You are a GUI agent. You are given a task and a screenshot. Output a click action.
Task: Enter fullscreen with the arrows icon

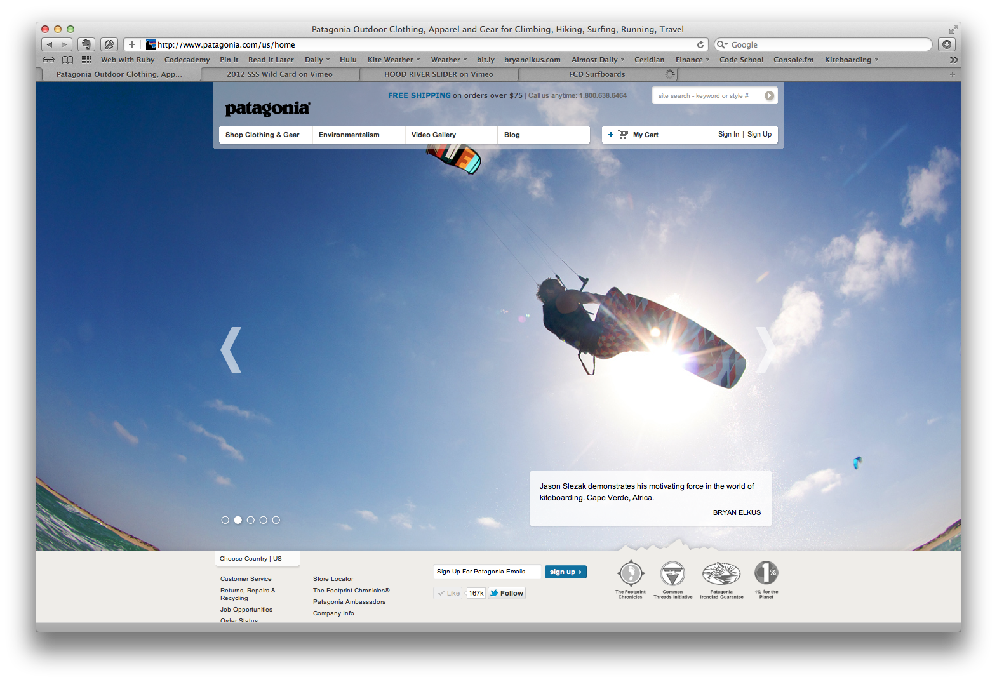[953, 29]
